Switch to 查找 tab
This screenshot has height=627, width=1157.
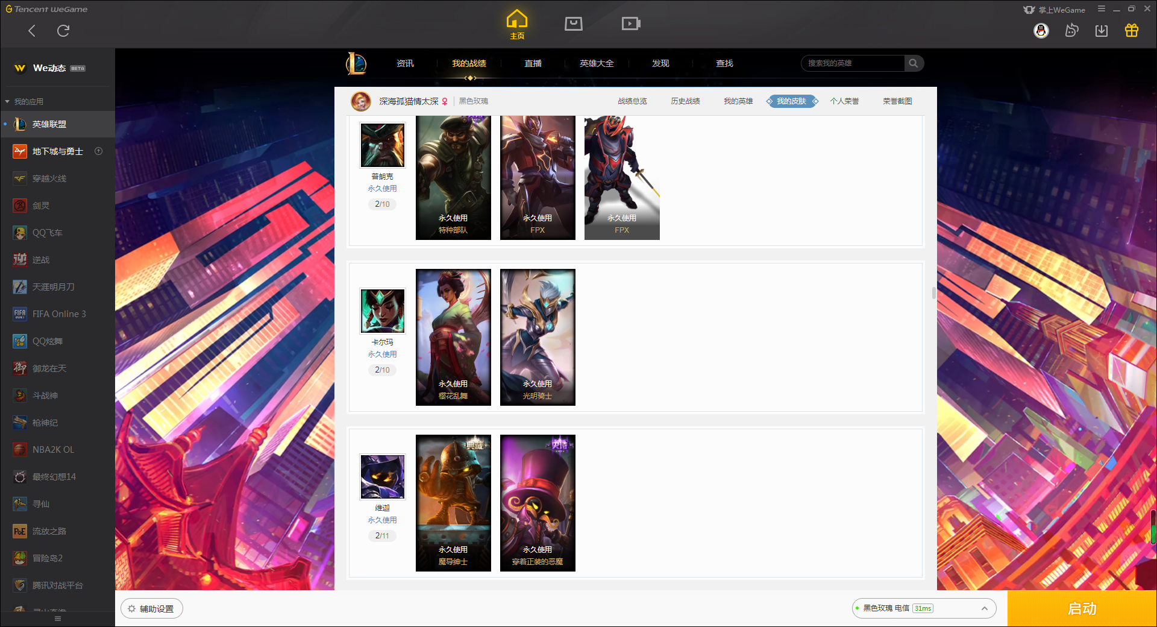click(x=724, y=63)
